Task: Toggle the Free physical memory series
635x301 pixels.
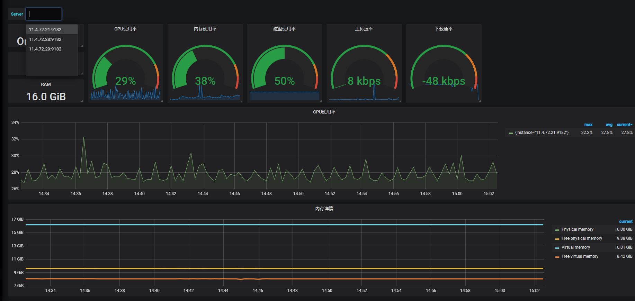Action: coord(582,238)
